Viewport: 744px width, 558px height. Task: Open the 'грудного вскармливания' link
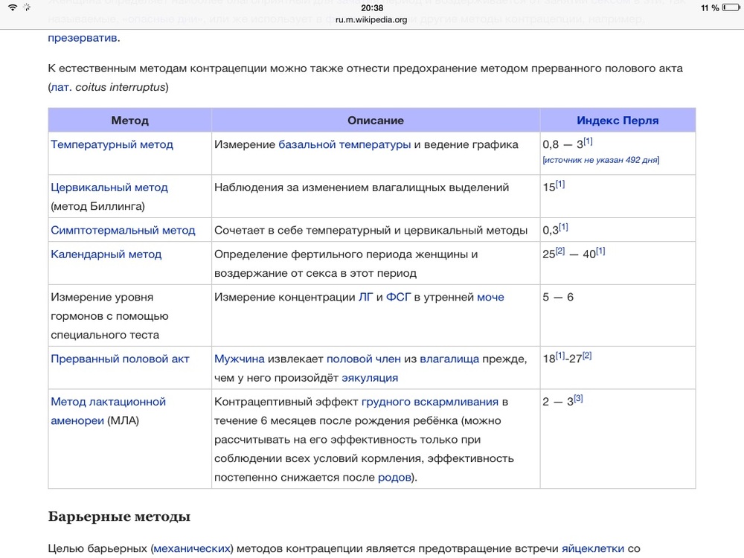pos(430,402)
